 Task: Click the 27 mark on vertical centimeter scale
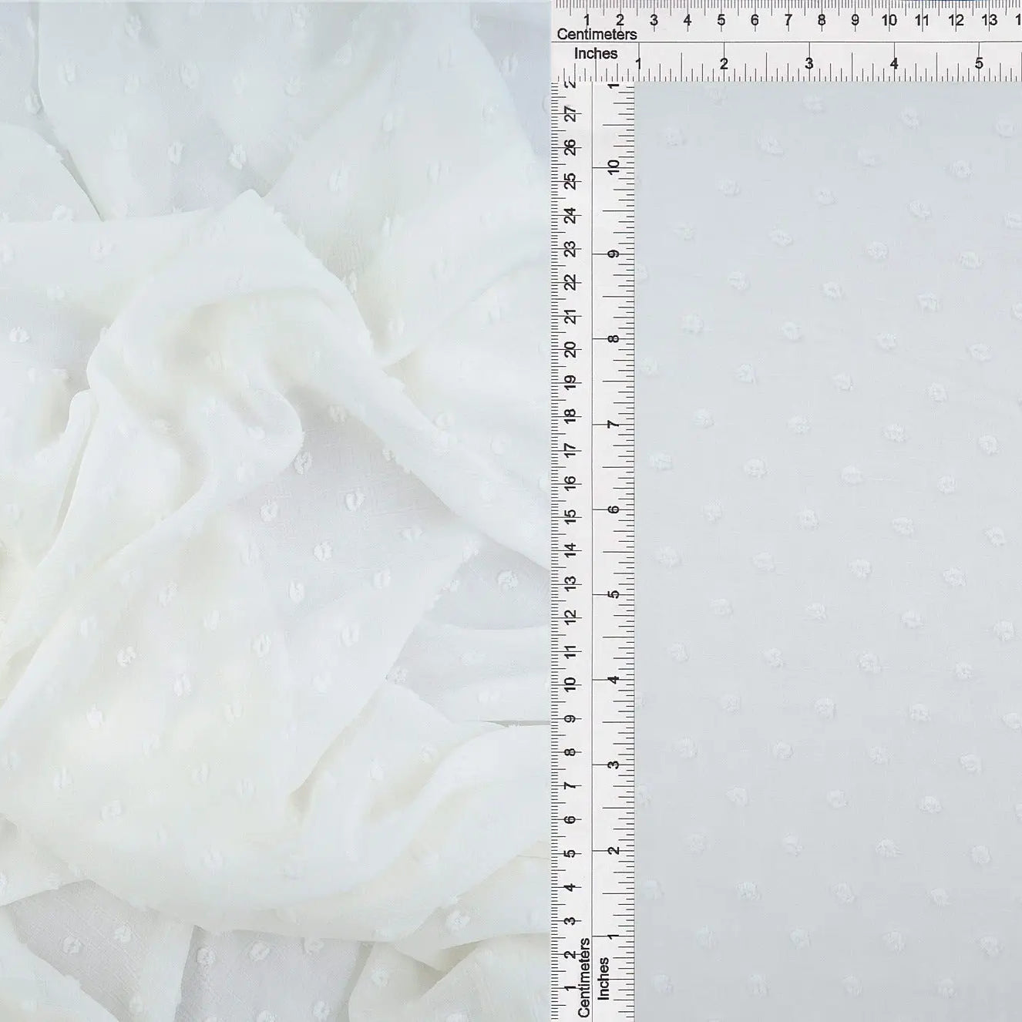(571, 114)
